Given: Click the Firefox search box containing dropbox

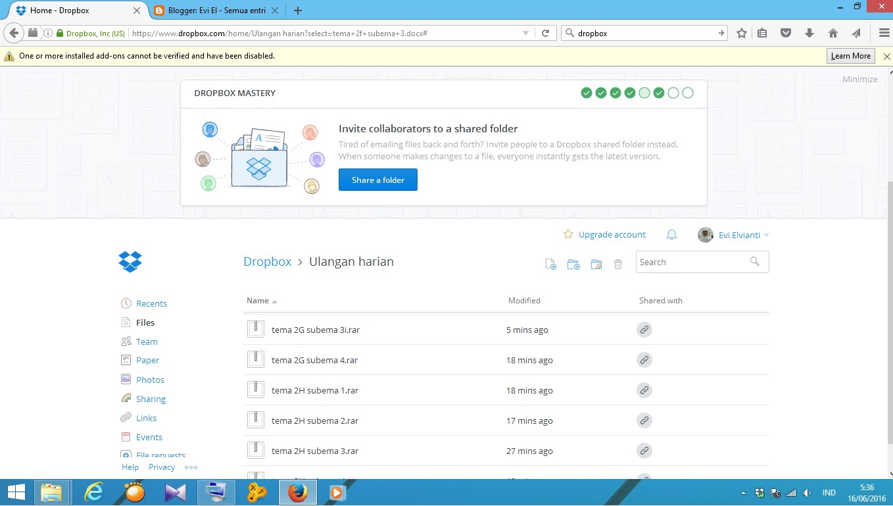Looking at the screenshot, I should (644, 33).
